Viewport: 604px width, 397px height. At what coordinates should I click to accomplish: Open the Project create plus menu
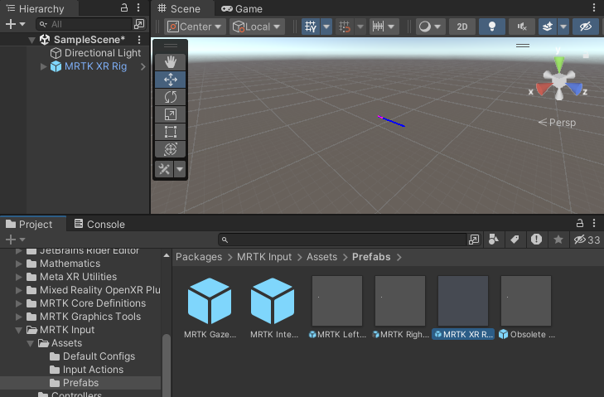pos(15,240)
